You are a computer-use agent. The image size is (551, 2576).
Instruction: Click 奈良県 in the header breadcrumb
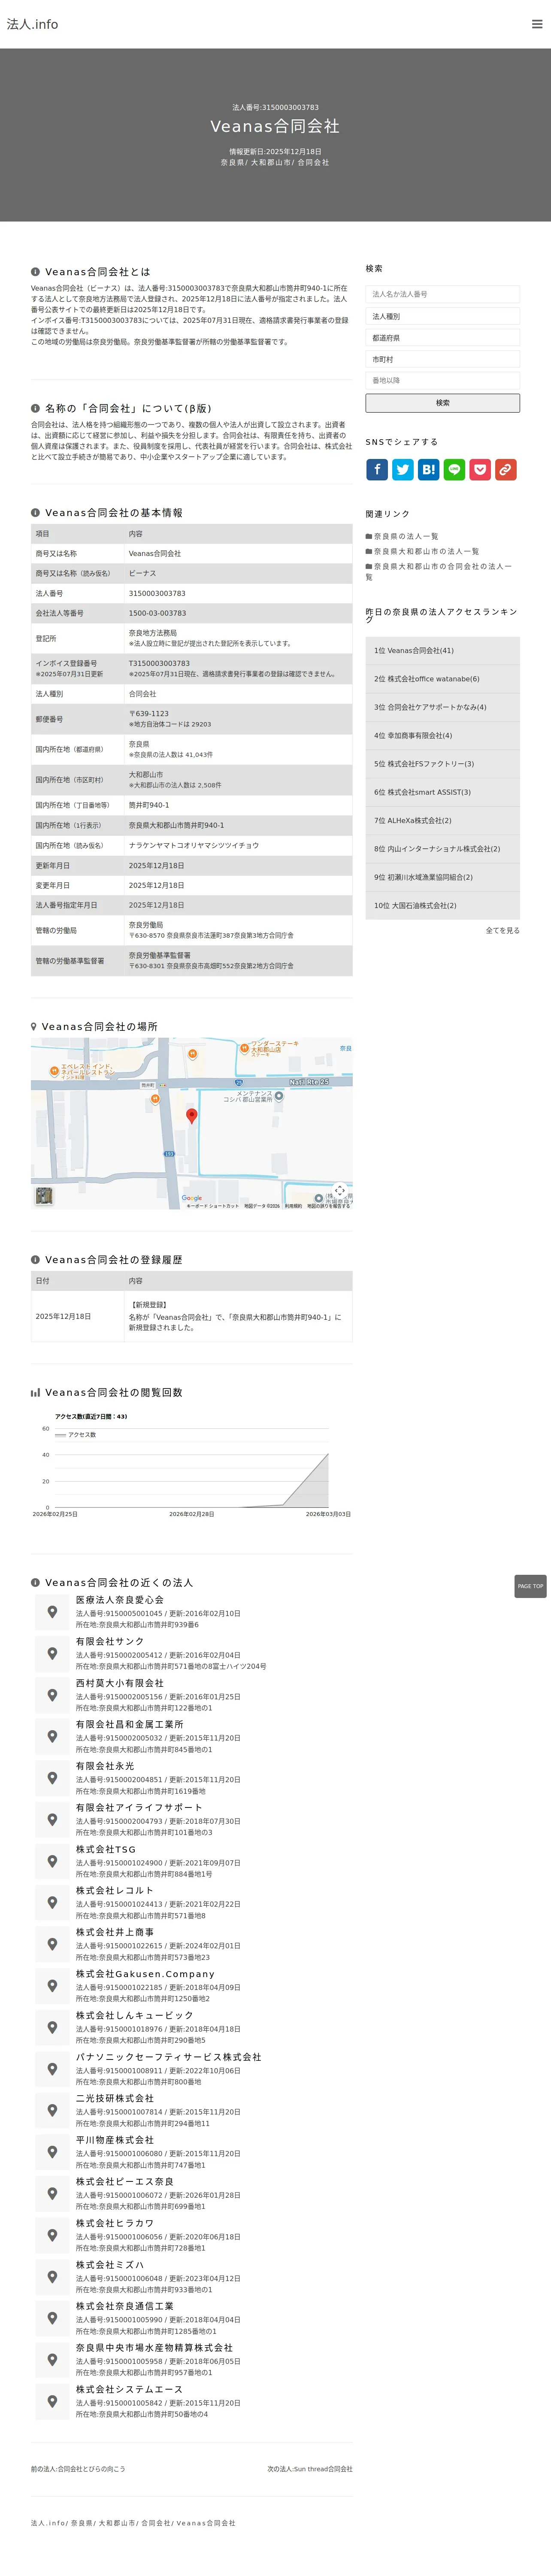pos(233,162)
